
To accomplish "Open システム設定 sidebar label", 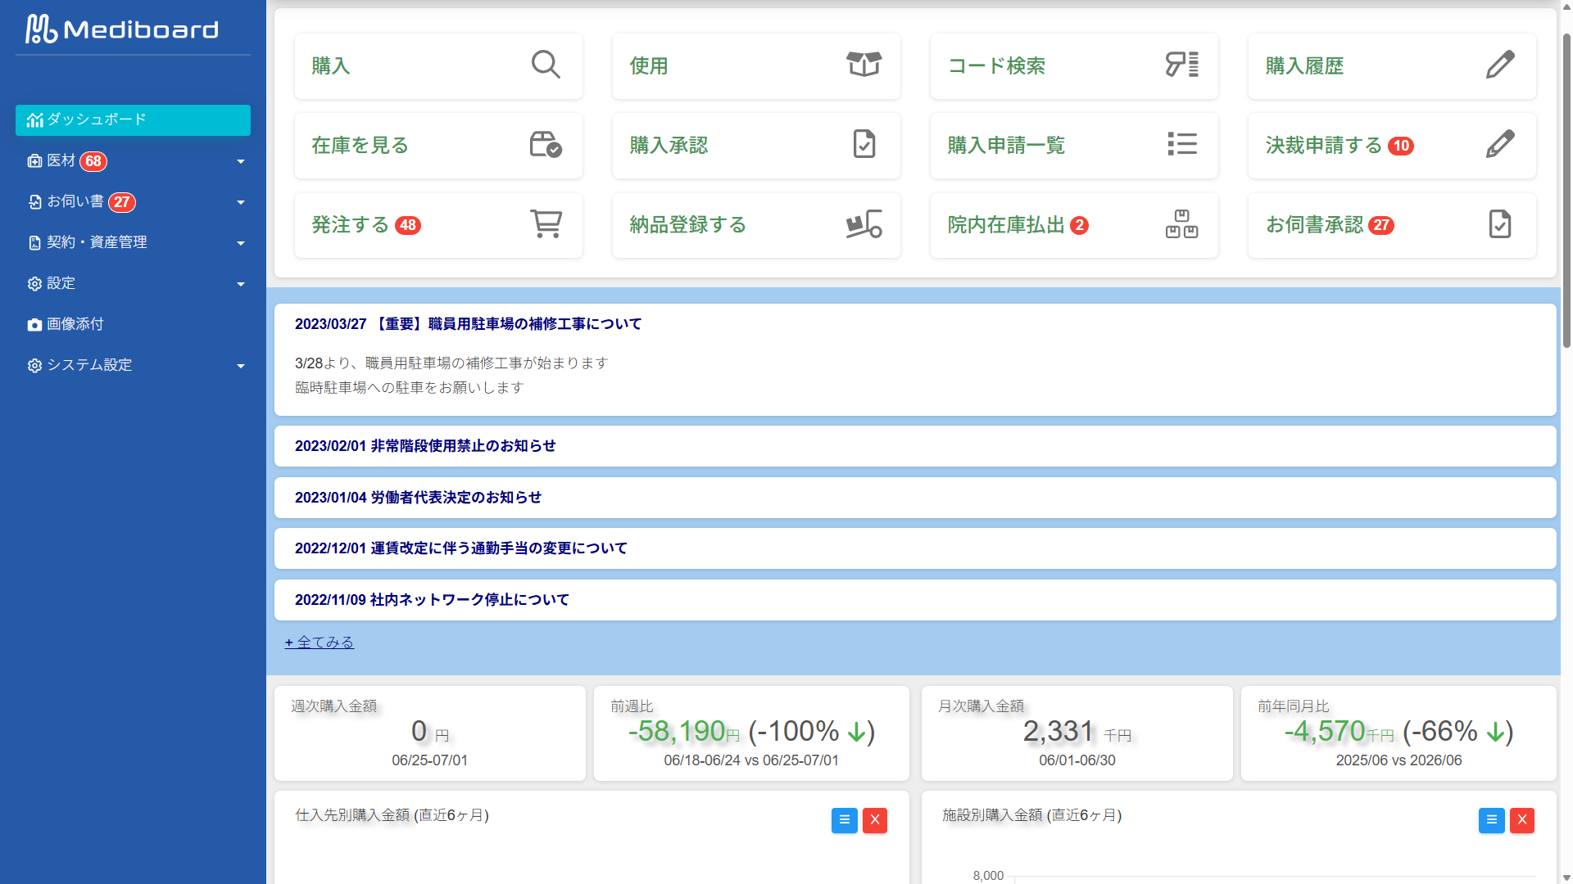I will click(89, 365).
